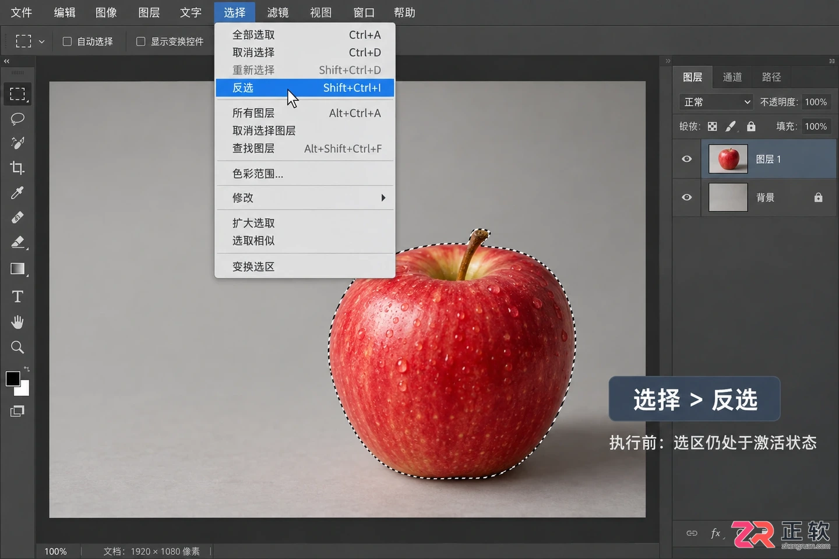Select the Eyedropper tool
839x559 pixels.
point(17,193)
